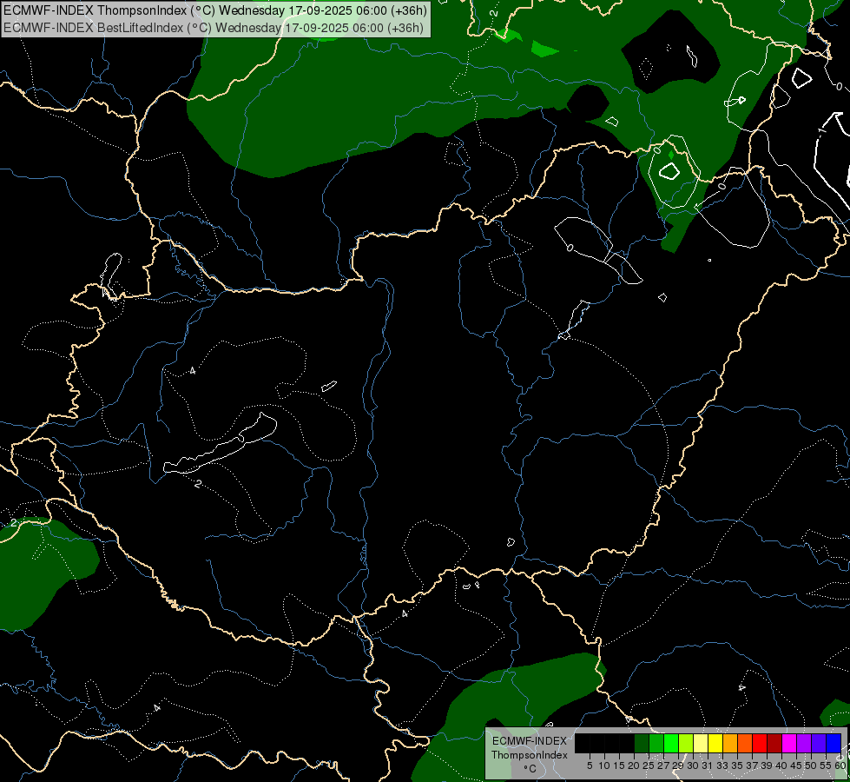850x782 pixels.
Task: Pick the bright green 27–29 legend swatch
Action: 670,743
